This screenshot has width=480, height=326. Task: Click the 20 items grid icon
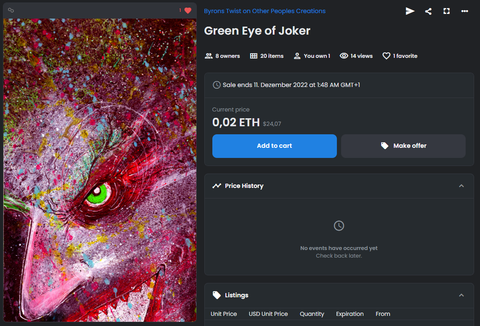[253, 56]
